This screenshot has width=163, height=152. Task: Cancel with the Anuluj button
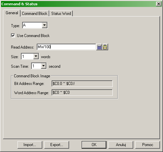click(121, 145)
